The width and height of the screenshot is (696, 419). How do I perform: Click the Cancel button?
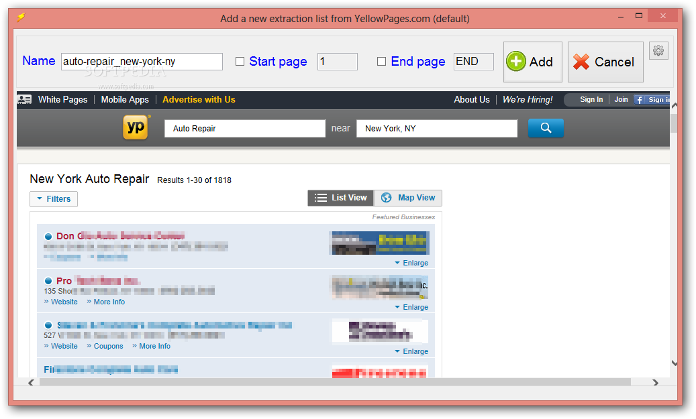(x=605, y=62)
